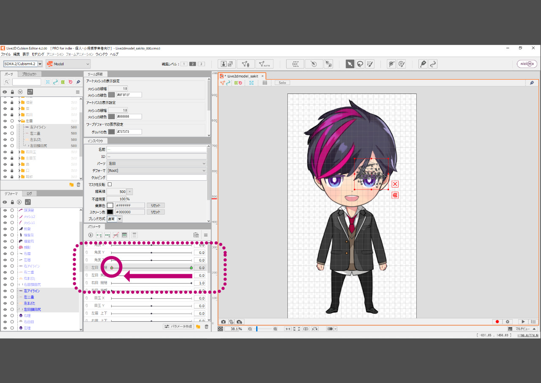Expand the 右目 folder in Parts list
541x383 pixels.
(x=19, y=115)
